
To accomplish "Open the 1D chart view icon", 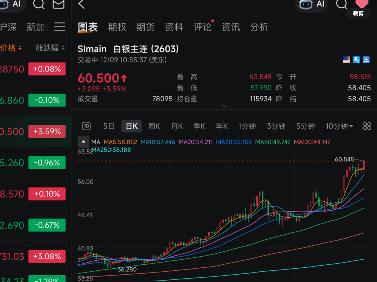I will coord(86,126).
